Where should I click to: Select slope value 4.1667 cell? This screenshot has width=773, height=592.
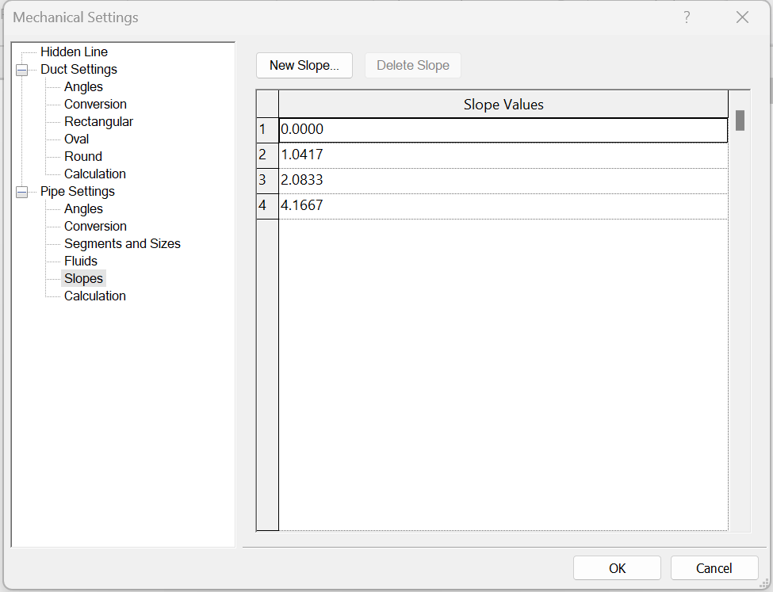point(503,206)
